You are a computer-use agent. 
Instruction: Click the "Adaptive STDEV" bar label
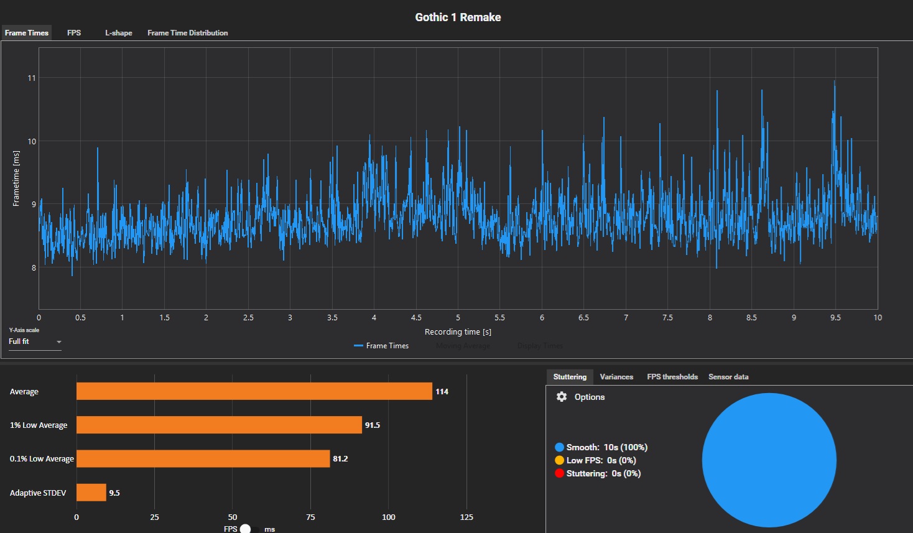coord(38,493)
